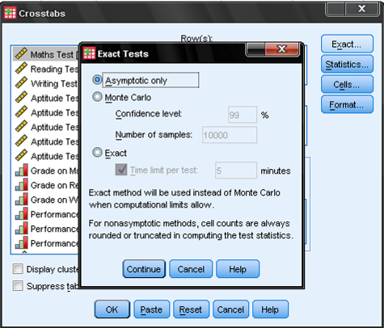The width and height of the screenshot is (384, 328).
Task: Select the Maths Test scale variable icon
Action: coord(21,53)
